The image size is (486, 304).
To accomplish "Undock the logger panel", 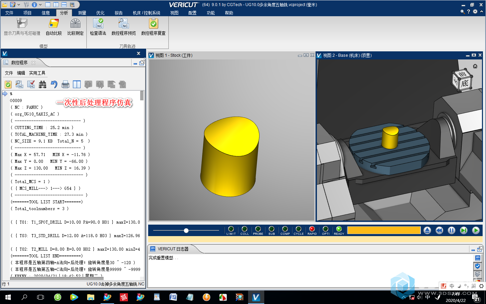I will (x=479, y=249).
